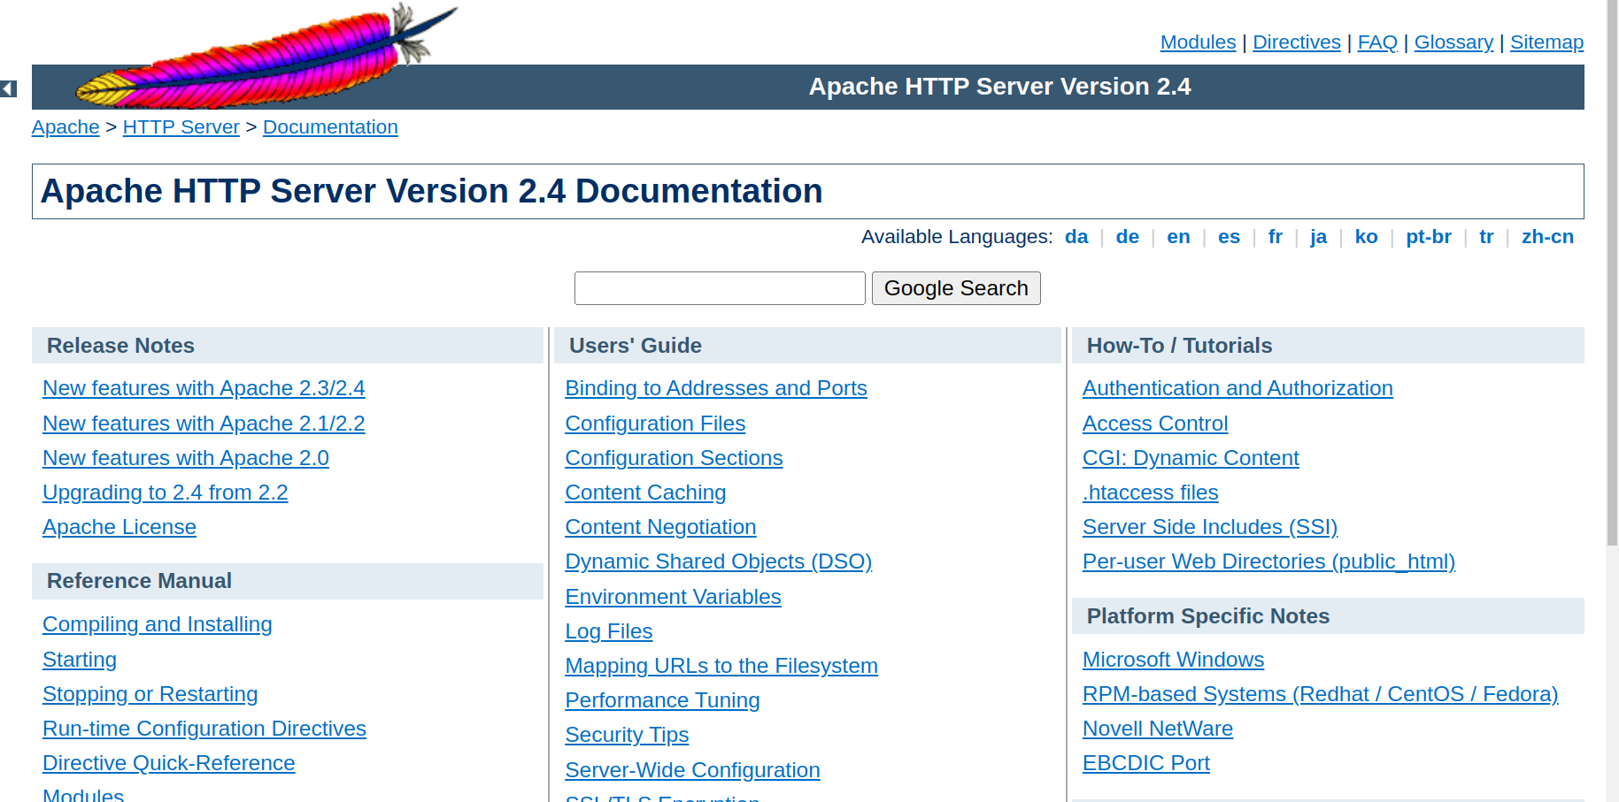Open the Authentication and Authorization tutorial

[x=1237, y=387]
